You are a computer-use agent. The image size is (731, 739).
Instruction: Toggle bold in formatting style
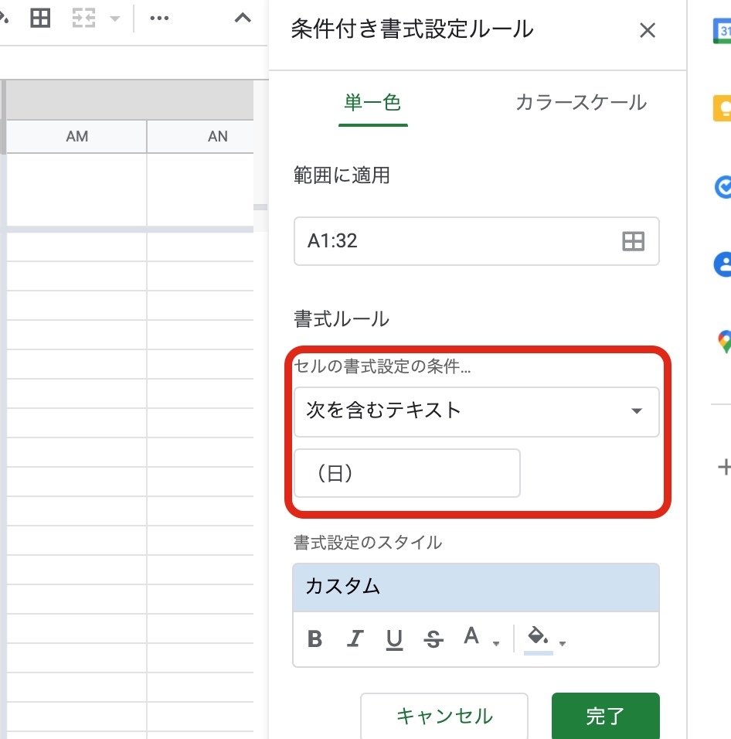click(314, 639)
